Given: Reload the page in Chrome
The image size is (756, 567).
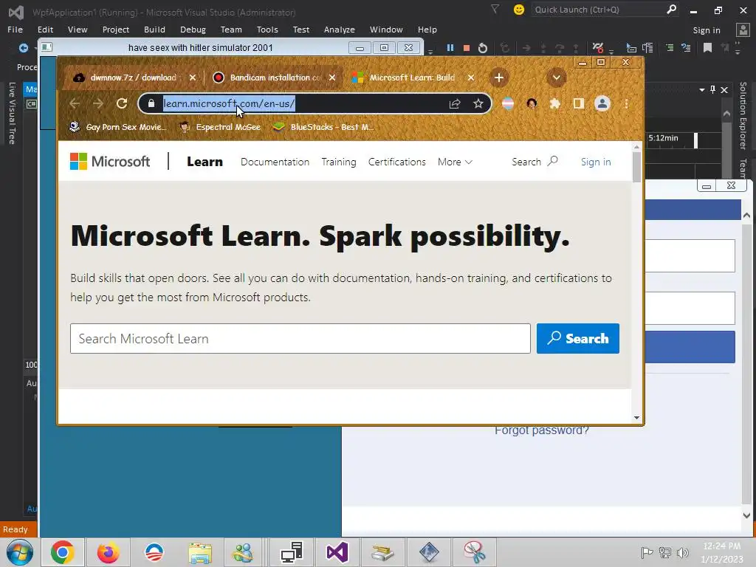Looking at the screenshot, I should pyautogui.click(x=122, y=103).
